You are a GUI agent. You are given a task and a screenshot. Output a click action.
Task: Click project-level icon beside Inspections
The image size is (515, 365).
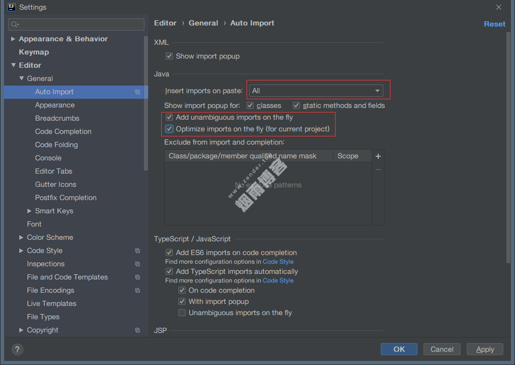(137, 264)
